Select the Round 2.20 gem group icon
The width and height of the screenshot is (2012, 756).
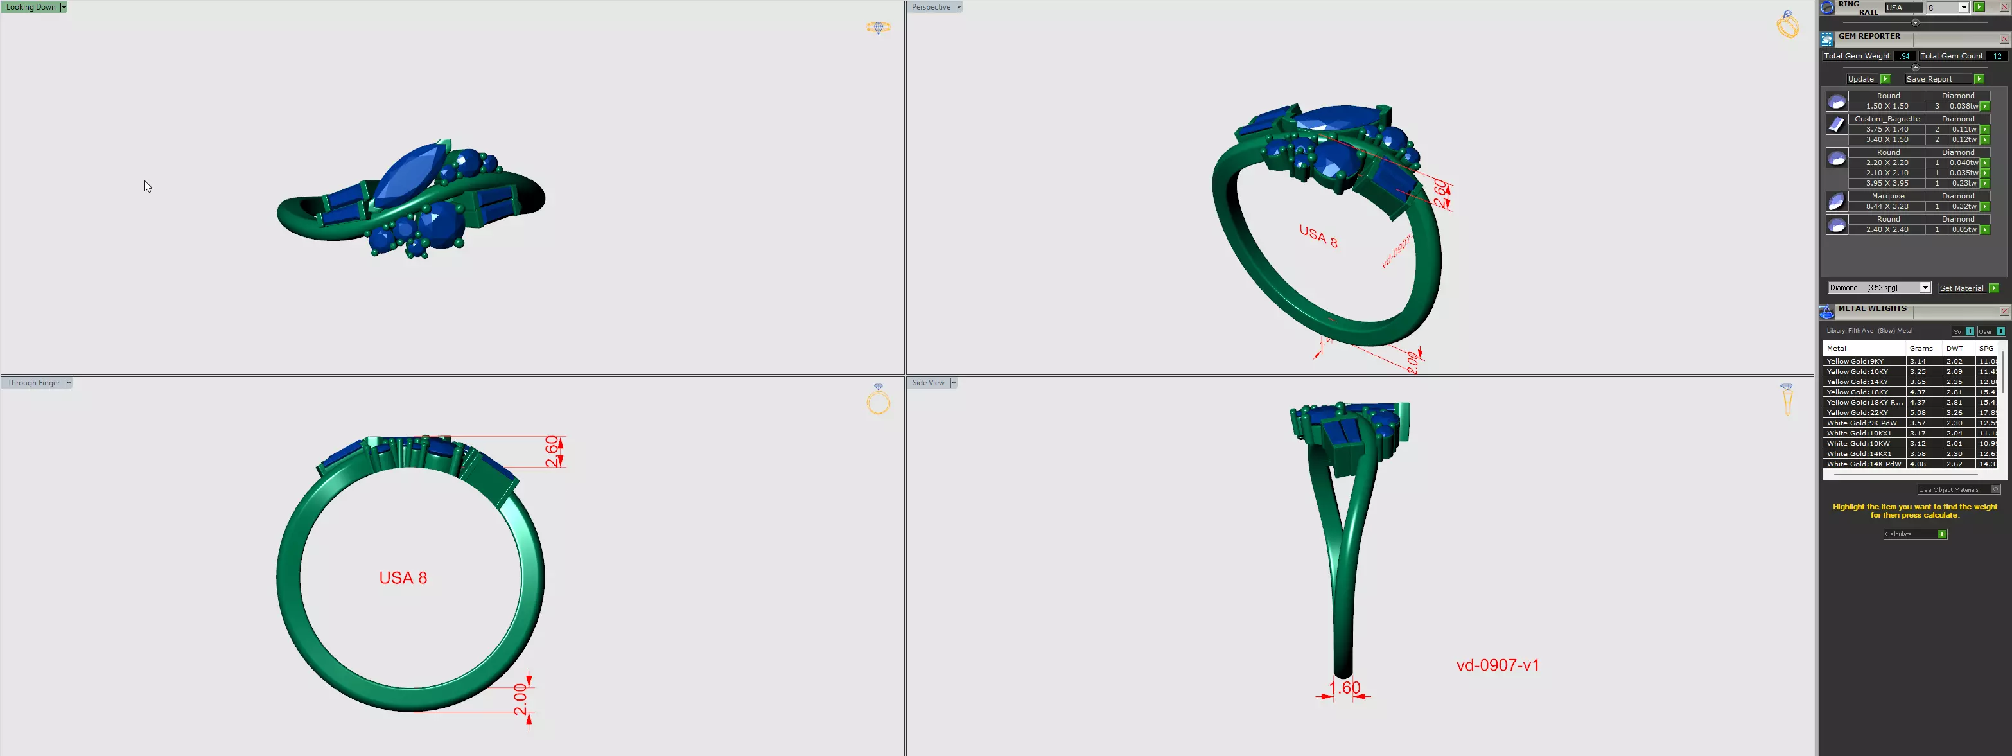pyautogui.click(x=1837, y=159)
